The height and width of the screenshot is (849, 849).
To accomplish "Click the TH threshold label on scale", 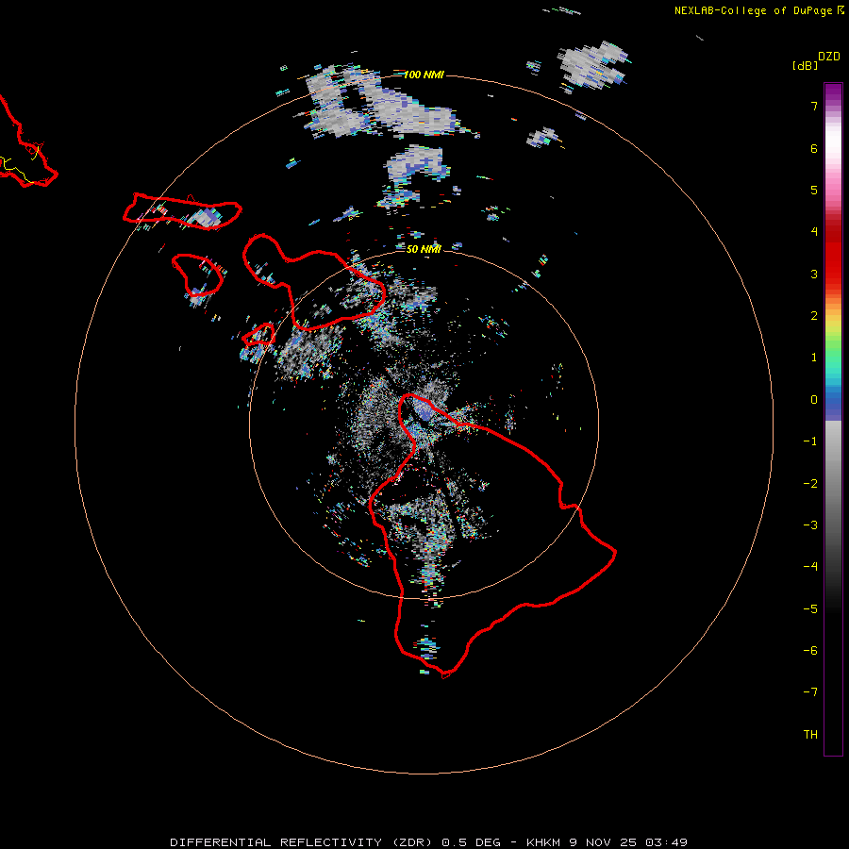I will [x=810, y=735].
